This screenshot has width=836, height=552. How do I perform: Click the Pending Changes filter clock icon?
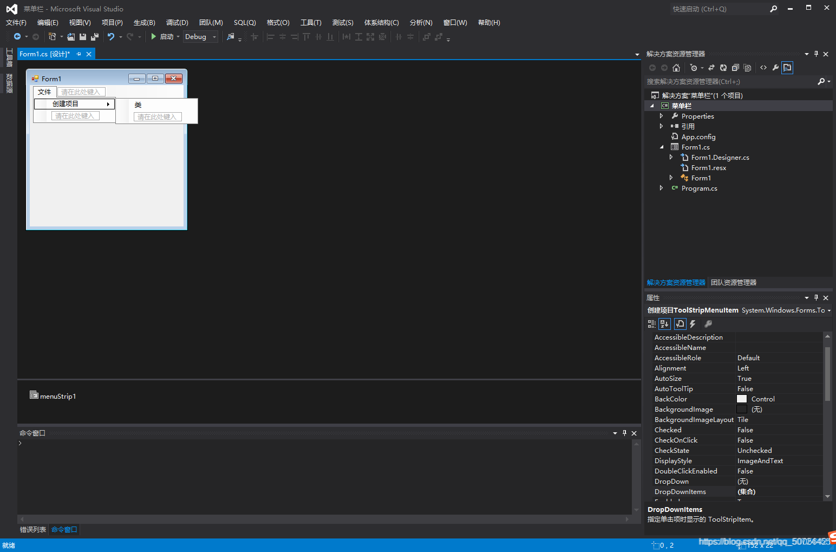(694, 68)
